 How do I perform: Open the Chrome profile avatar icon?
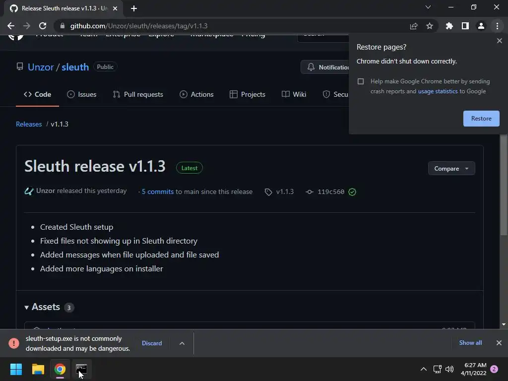[481, 26]
